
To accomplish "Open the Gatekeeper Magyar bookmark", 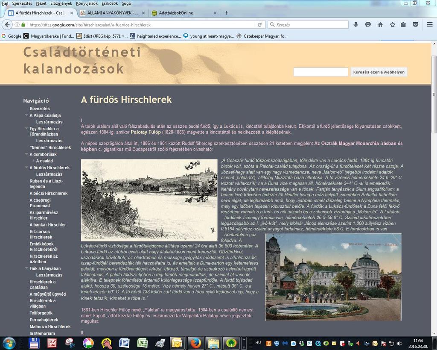I will click(x=262, y=36).
